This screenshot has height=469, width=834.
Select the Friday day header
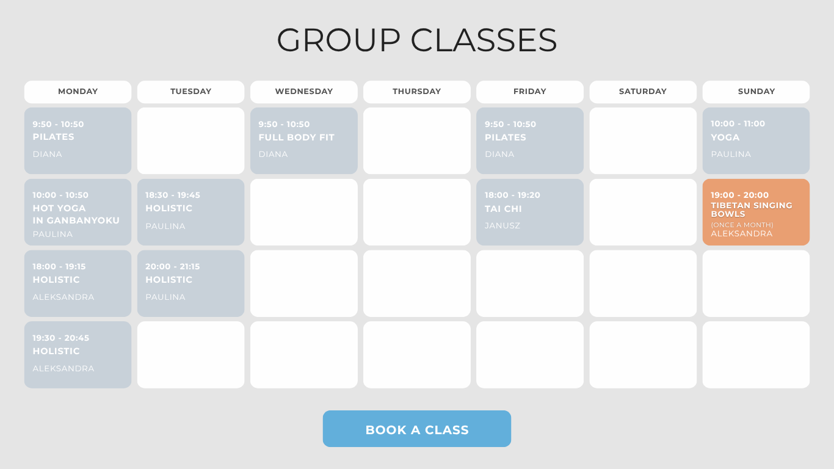[x=530, y=92]
